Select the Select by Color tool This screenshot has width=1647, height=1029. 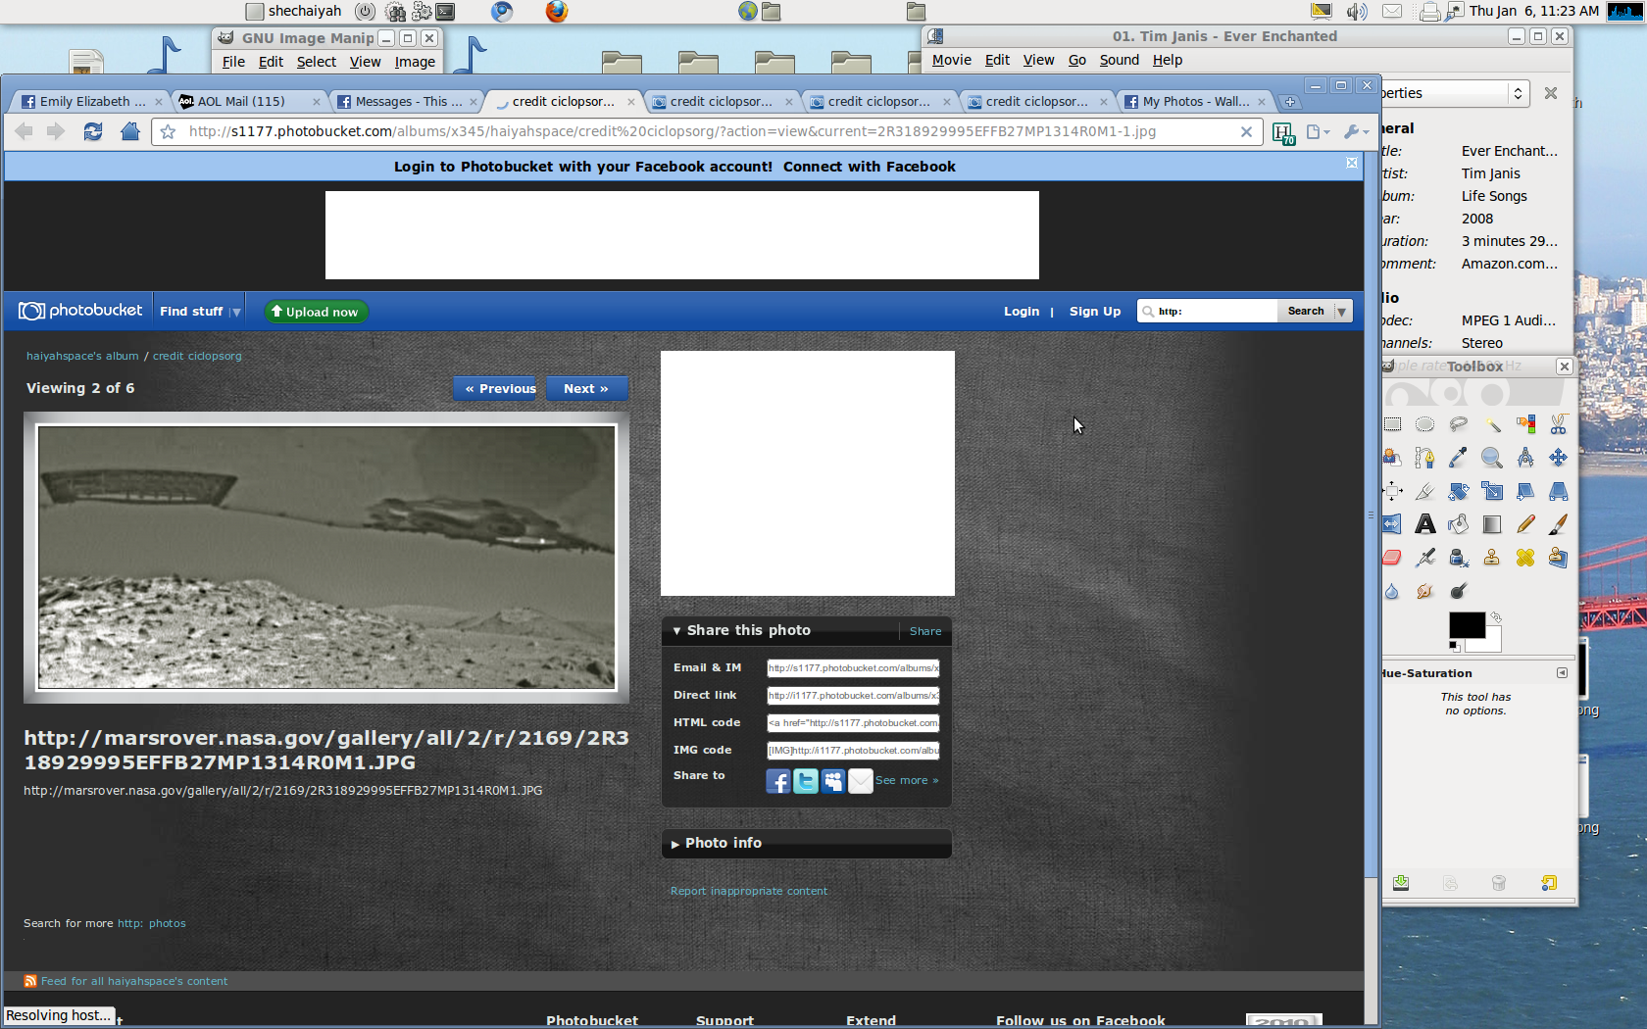[x=1525, y=424]
